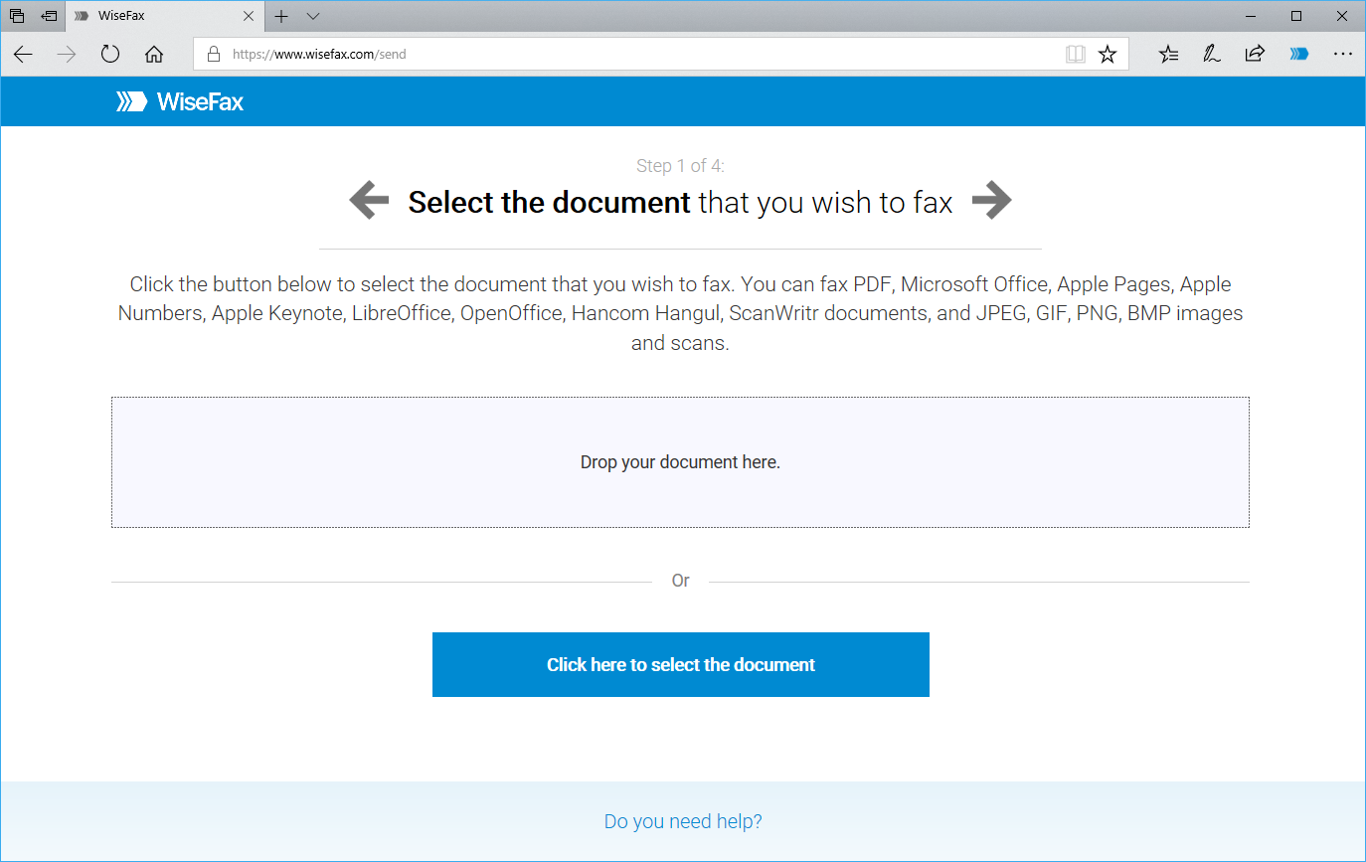
Task: Click the 'Drop your document here' area
Action: pos(680,462)
